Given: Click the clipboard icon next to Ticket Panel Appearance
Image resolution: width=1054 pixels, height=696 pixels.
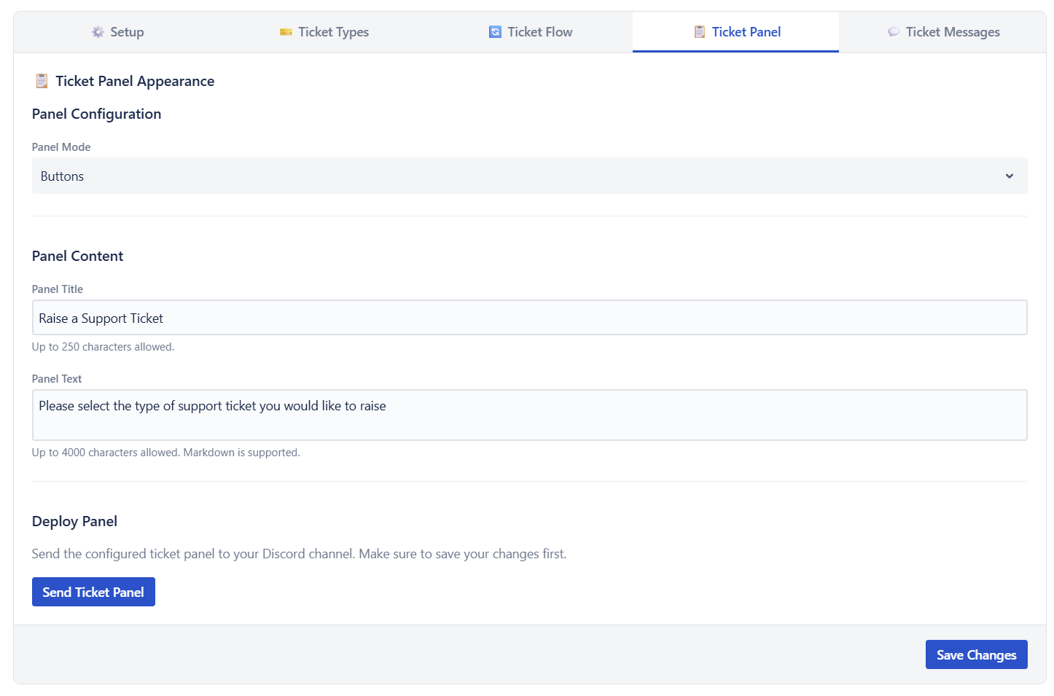Looking at the screenshot, I should [42, 81].
